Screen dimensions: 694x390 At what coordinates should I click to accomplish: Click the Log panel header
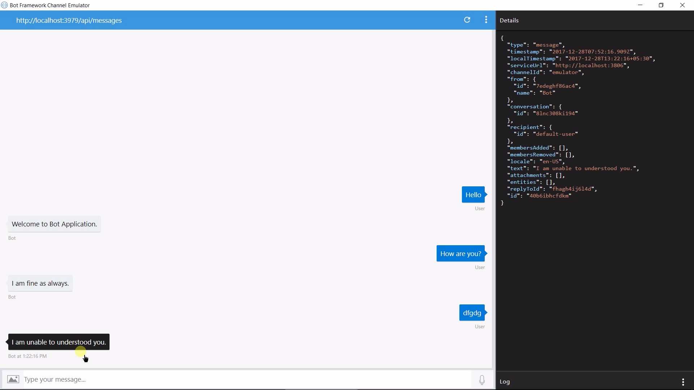[x=505, y=382]
